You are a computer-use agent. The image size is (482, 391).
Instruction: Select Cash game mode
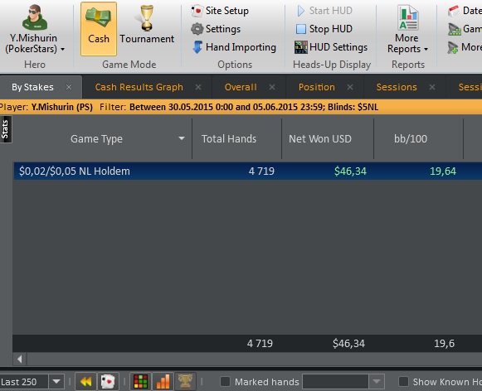click(x=99, y=29)
